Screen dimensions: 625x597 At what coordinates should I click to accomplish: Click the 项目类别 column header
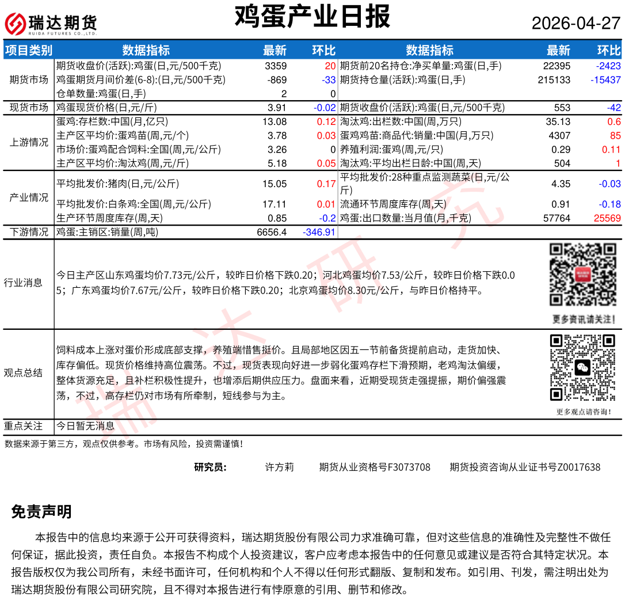(x=29, y=50)
